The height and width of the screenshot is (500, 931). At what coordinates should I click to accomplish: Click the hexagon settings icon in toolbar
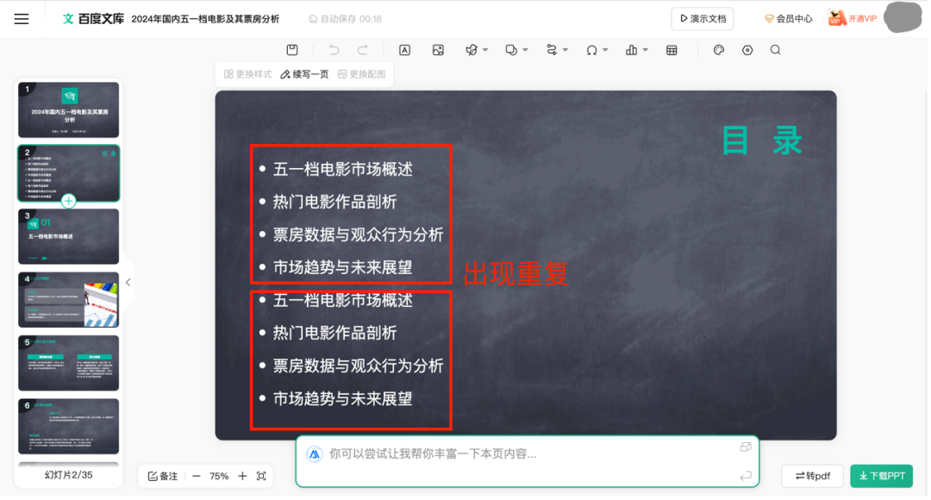(747, 50)
